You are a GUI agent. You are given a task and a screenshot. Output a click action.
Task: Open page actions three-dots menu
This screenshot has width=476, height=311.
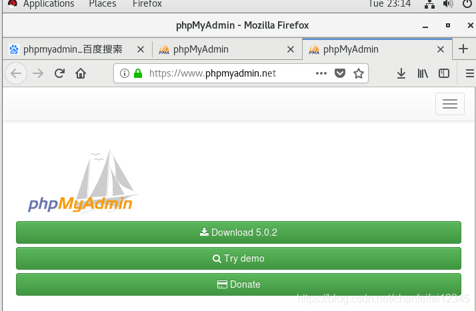pos(321,73)
